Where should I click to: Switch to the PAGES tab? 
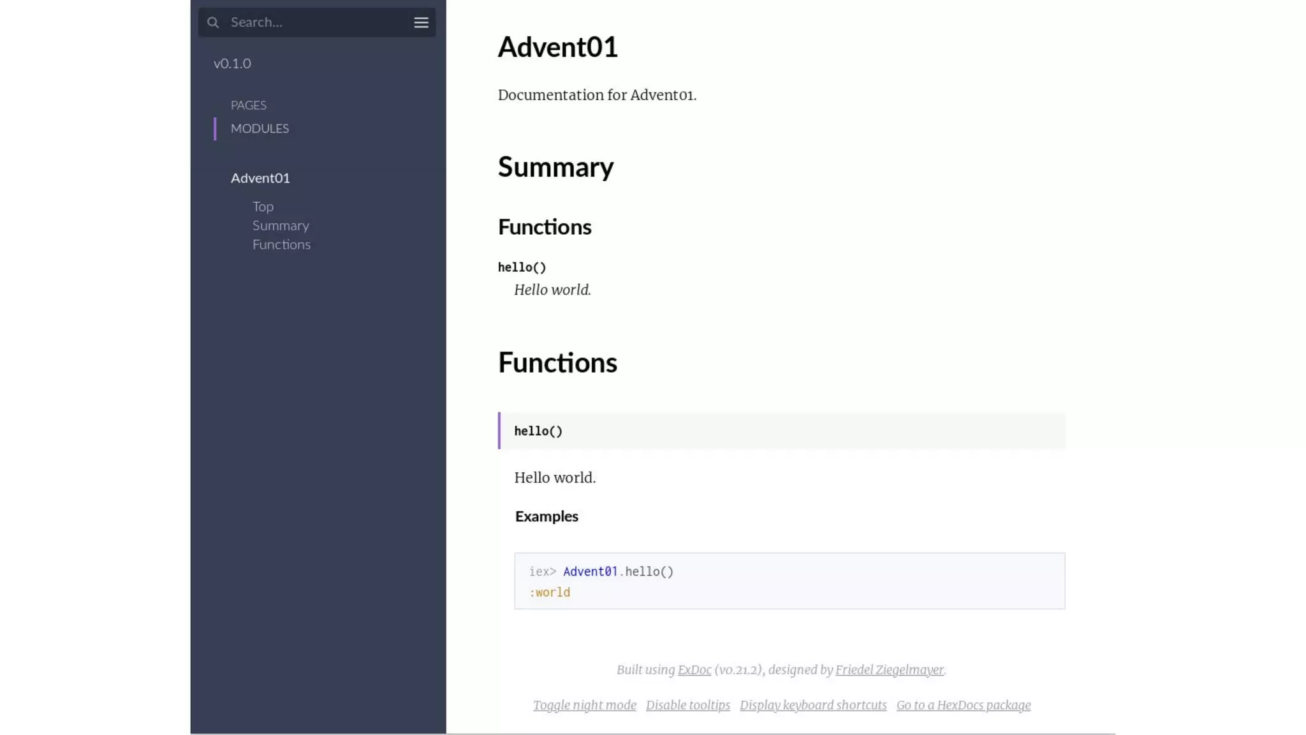[248, 105]
